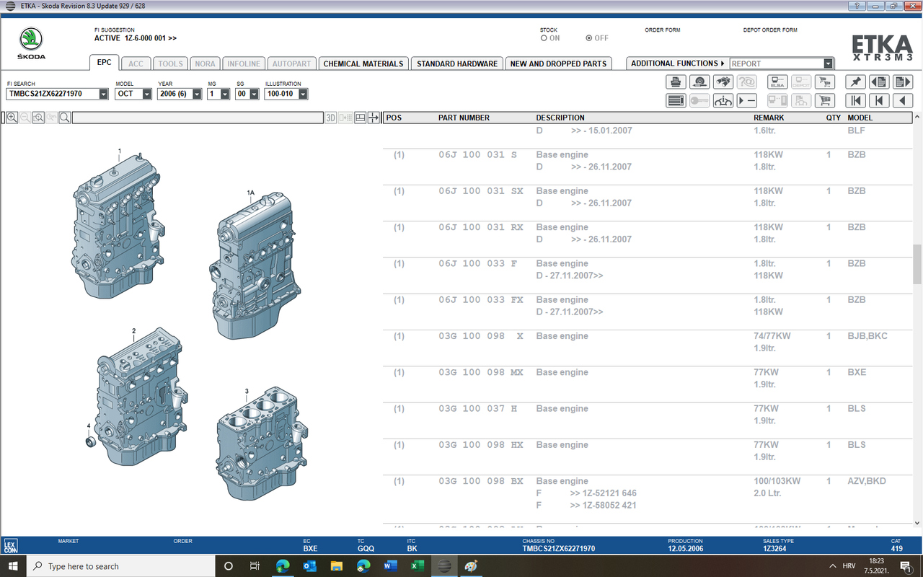Click the LexCom icon in status bar

[11, 546]
